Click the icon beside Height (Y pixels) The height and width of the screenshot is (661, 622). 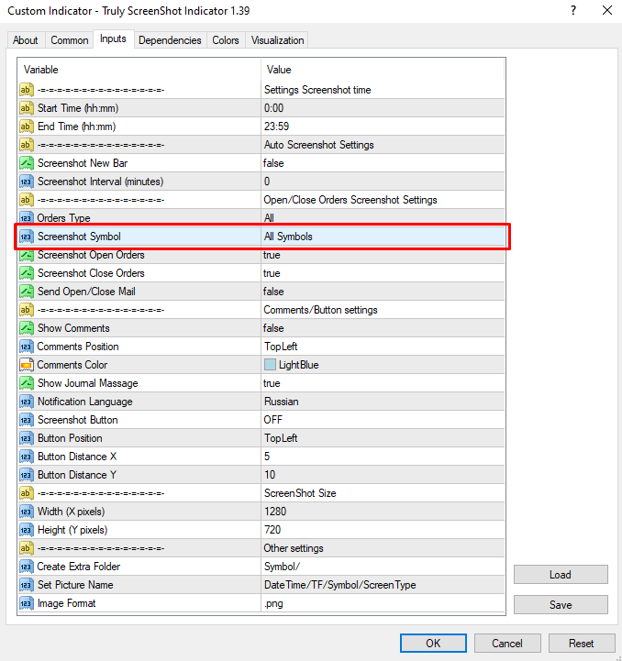(x=27, y=530)
